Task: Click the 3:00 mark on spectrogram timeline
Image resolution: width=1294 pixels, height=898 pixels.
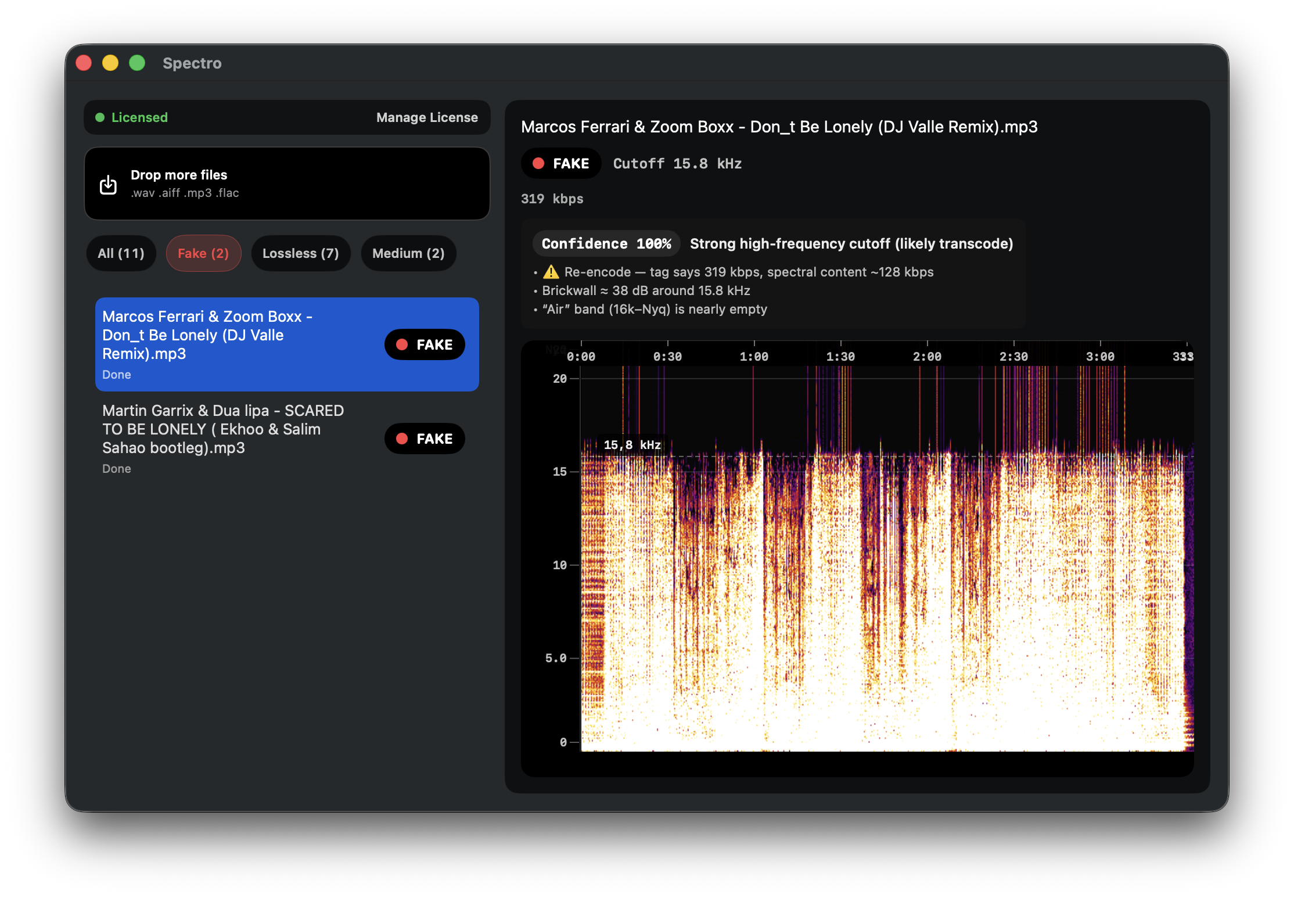Action: [1099, 357]
